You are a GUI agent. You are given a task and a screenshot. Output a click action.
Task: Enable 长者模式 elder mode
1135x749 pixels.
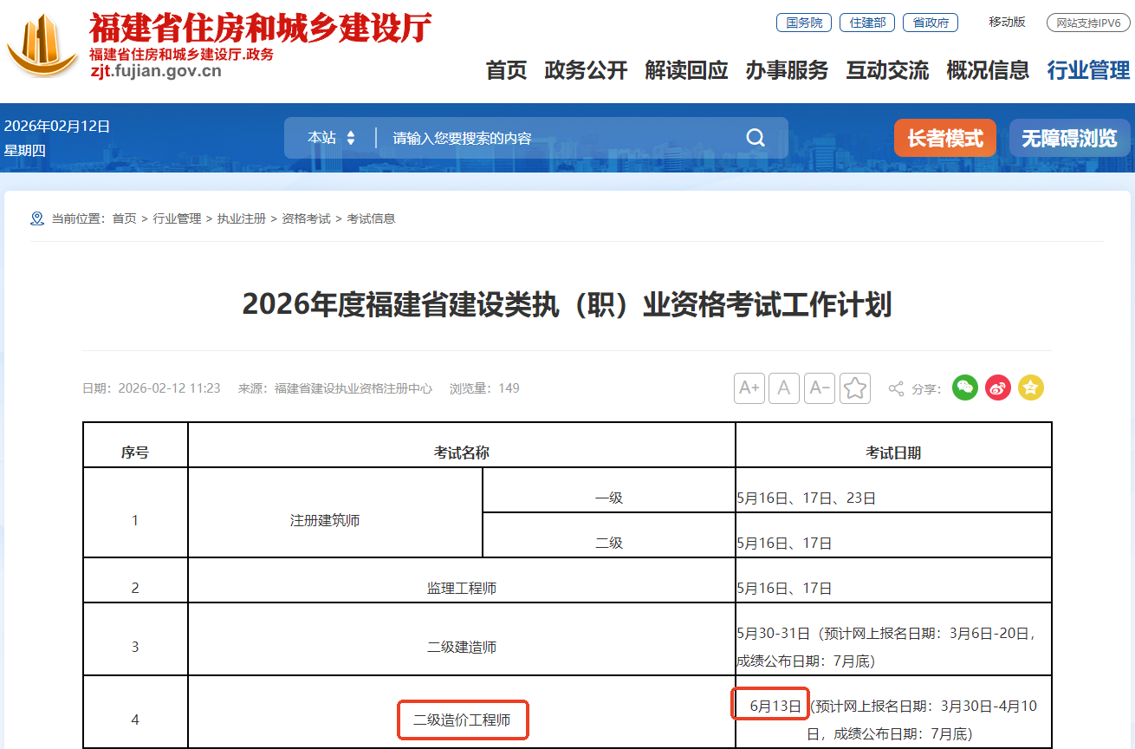[944, 137]
